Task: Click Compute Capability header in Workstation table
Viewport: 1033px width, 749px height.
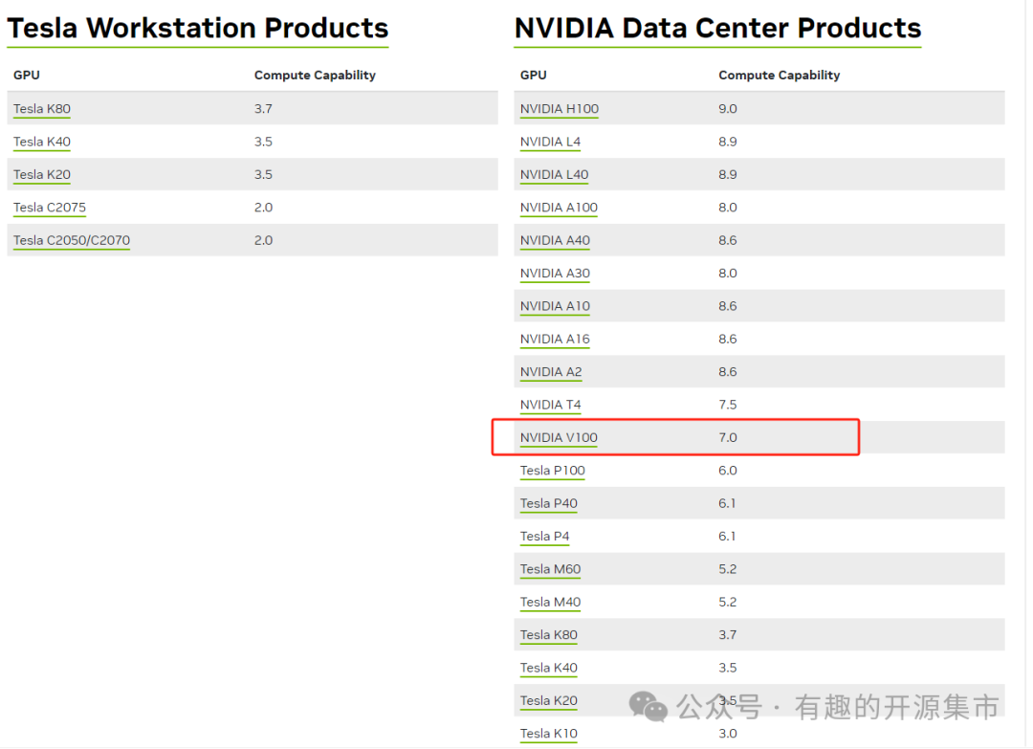Action: pyautogui.click(x=315, y=76)
